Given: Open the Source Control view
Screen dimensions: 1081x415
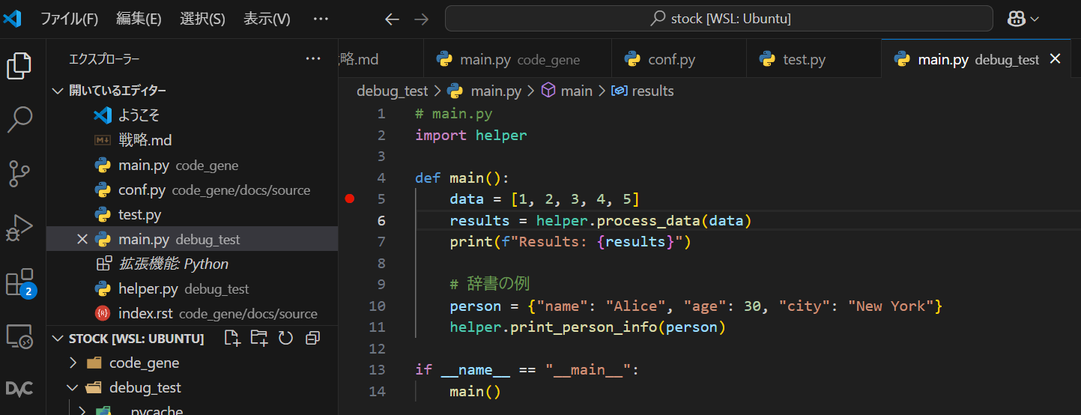Looking at the screenshot, I should [x=19, y=173].
